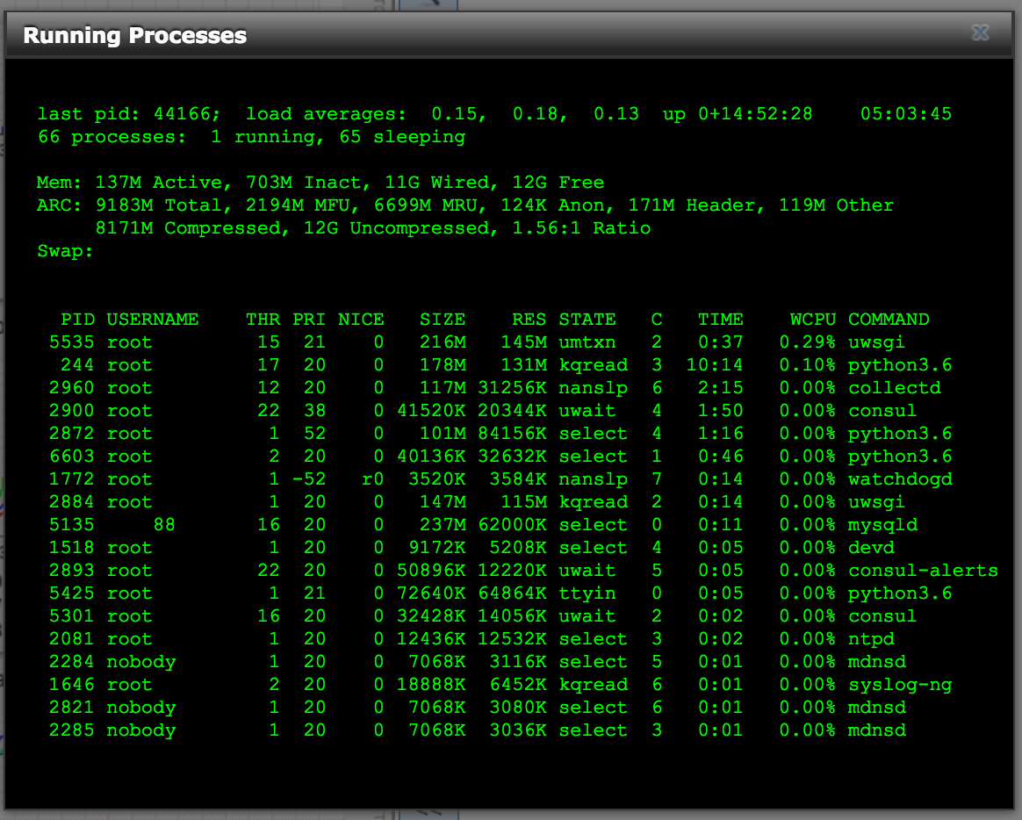Click PID 2900 consul row's PID
The height and width of the screenshot is (820, 1022).
click(x=72, y=411)
